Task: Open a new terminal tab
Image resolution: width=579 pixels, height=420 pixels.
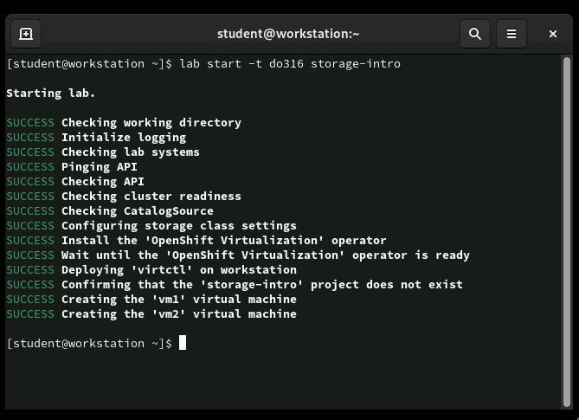Action: point(26,34)
